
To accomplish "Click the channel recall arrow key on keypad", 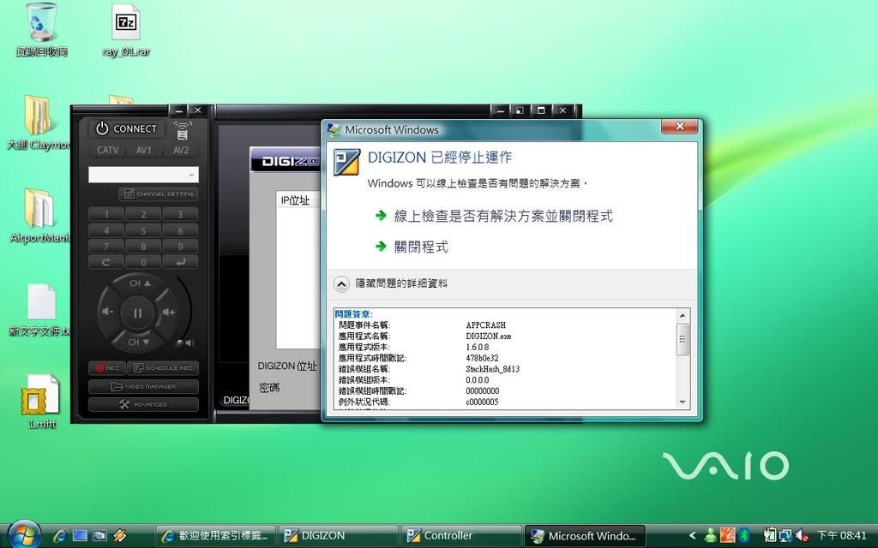I will [106, 262].
